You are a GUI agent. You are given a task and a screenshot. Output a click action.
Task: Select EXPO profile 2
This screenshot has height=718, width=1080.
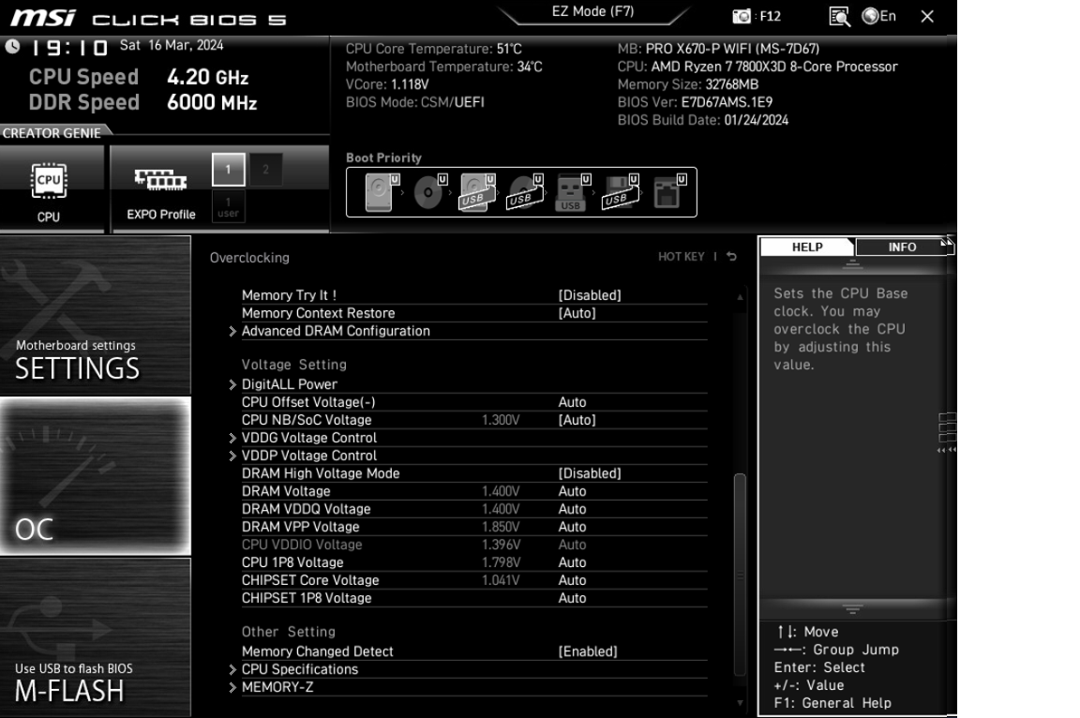(265, 170)
